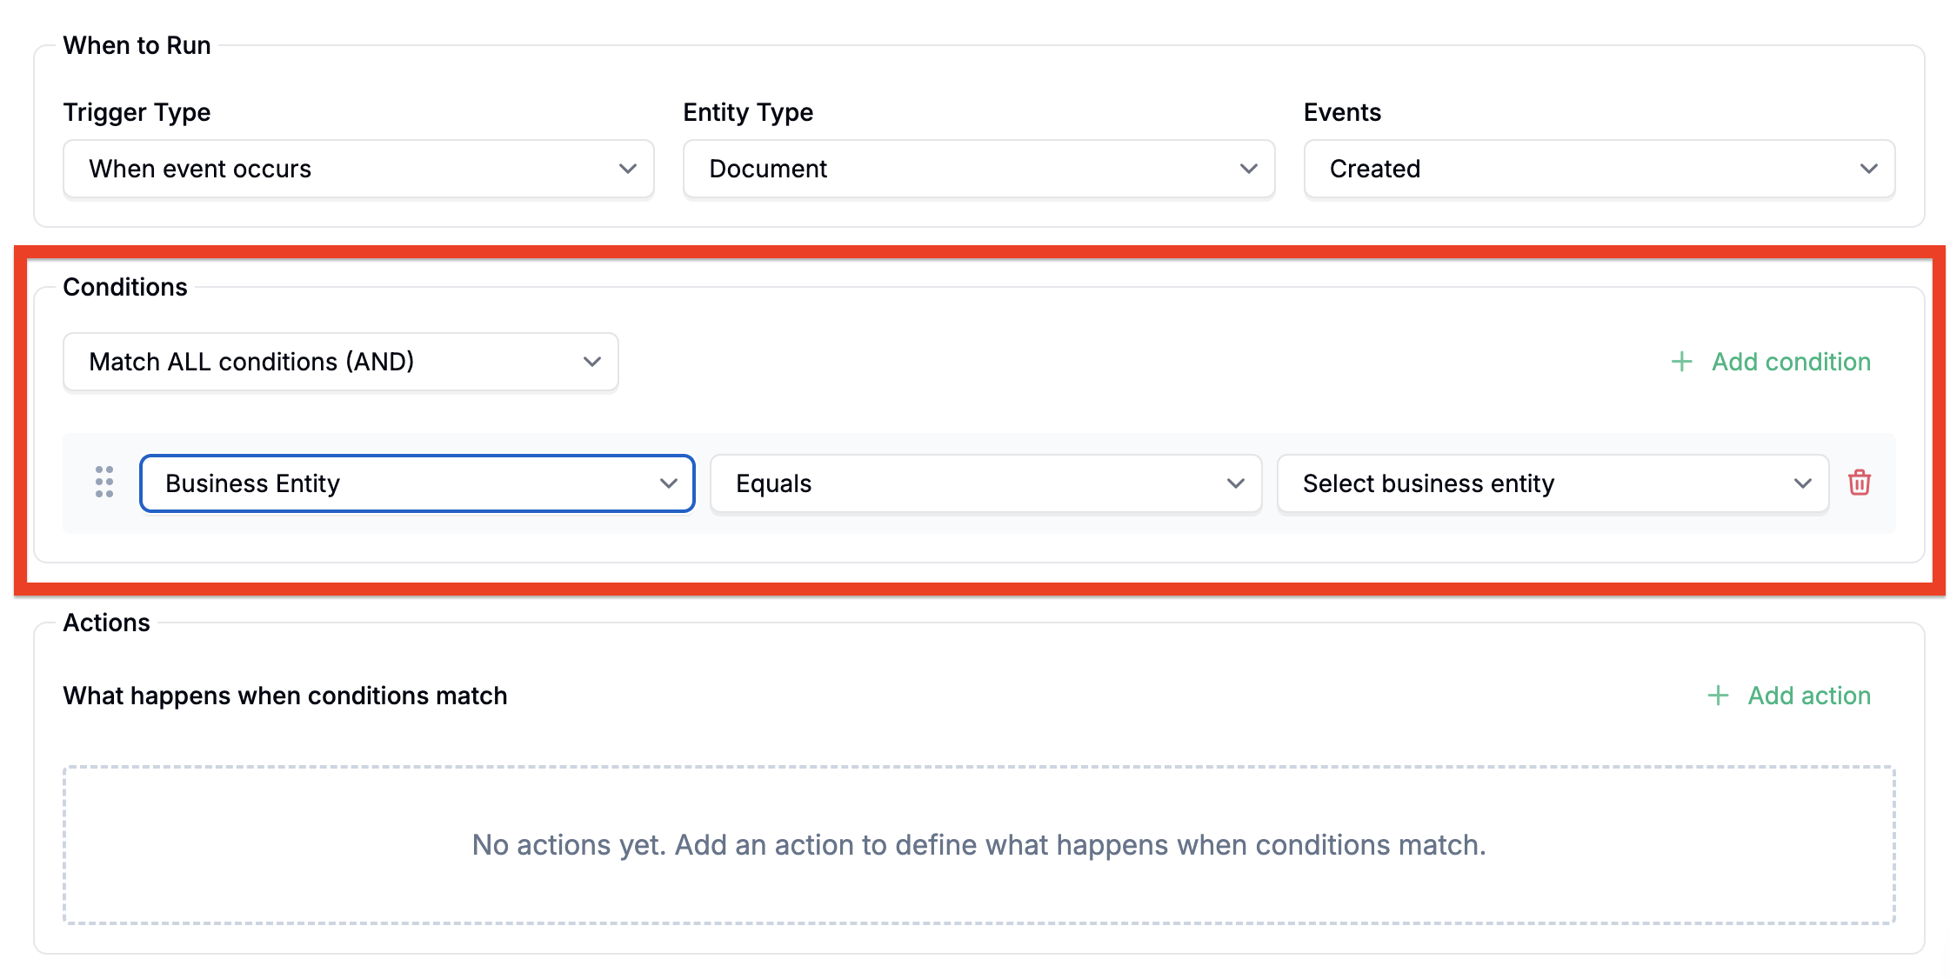Delete the Business Entity condition via trash icon

(x=1860, y=483)
